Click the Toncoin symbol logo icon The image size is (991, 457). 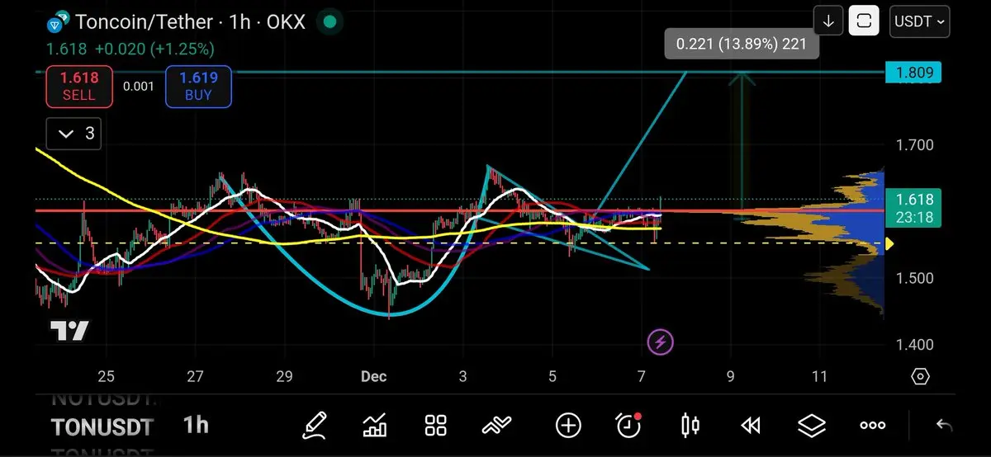pos(58,23)
